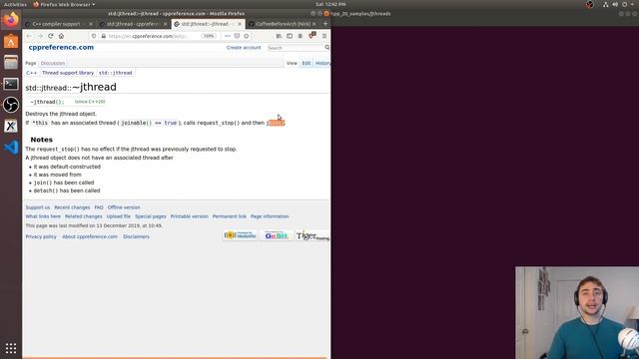The width and height of the screenshot is (639, 359).
Task: Open Privacy policy footer link
Action: tap(41, 237)
